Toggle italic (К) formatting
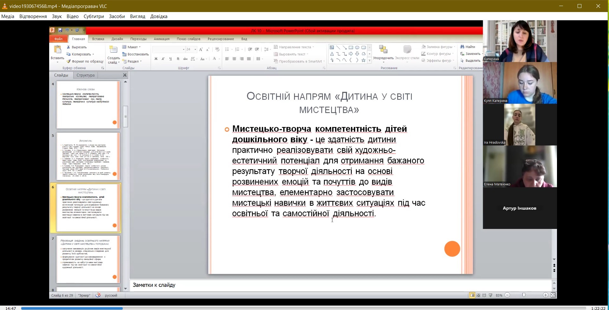Screen dimensions: 609x310 [x=163, y=59]
